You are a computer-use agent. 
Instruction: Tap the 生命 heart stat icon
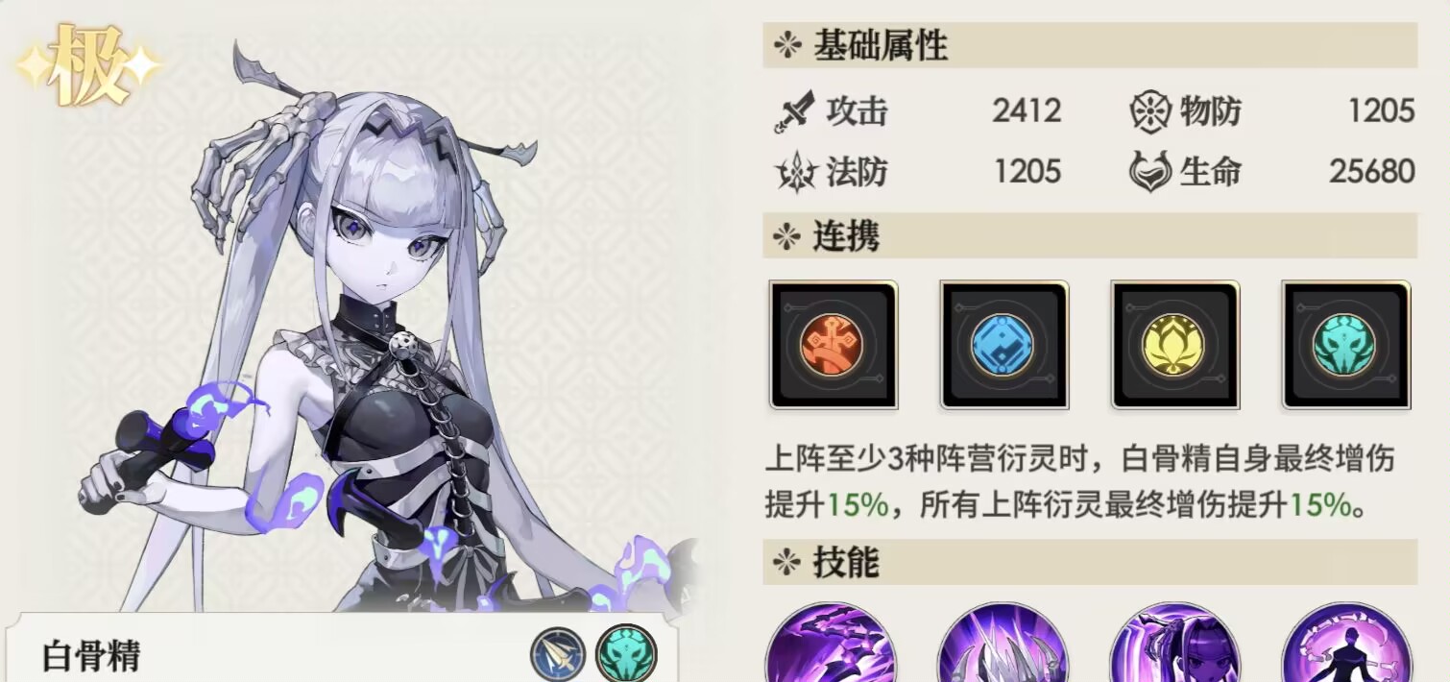pos(1149,172)
